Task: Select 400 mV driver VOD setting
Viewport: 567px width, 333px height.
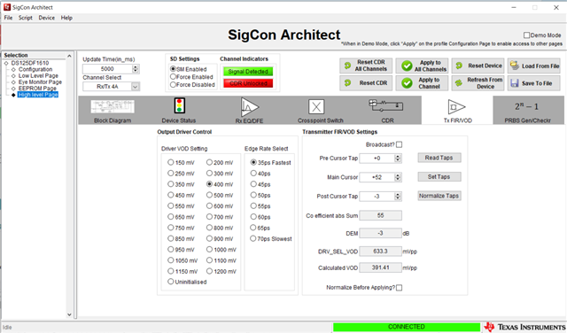Action: click(x=209, y=184)
